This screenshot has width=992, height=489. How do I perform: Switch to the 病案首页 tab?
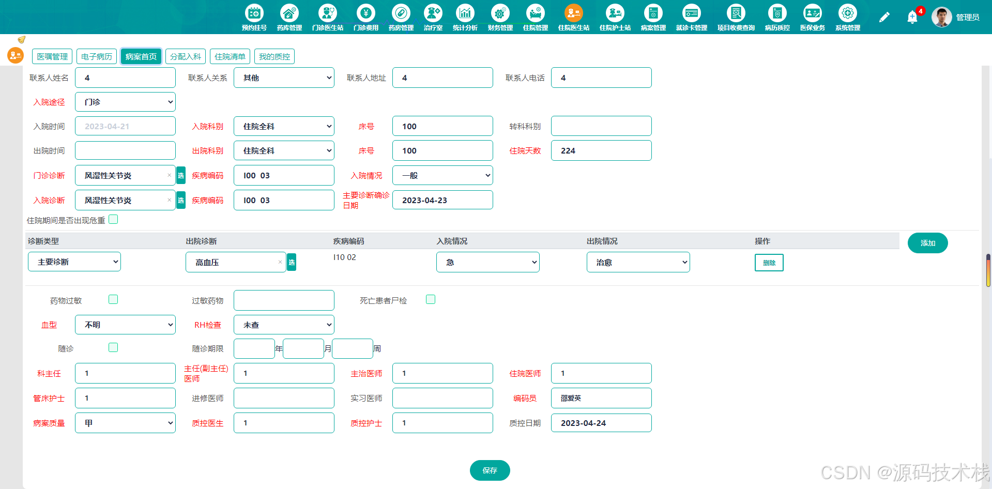(x=141, y=56)
